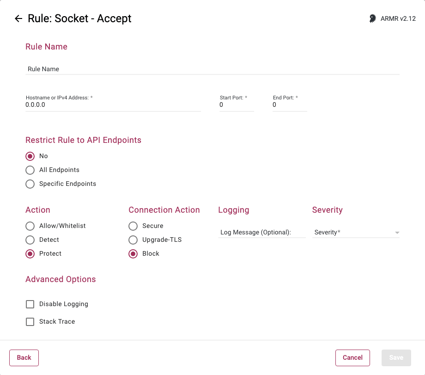425x375 pixels.
Task: Toggle the Stack Trace checkbox
Action: pyautogui.click(x=30, y=322)
